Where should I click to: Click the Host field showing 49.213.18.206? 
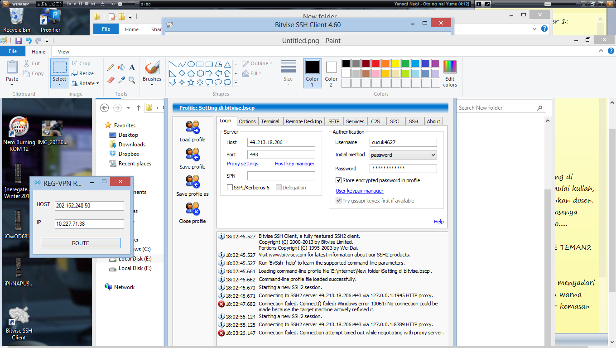coord(281,142)
